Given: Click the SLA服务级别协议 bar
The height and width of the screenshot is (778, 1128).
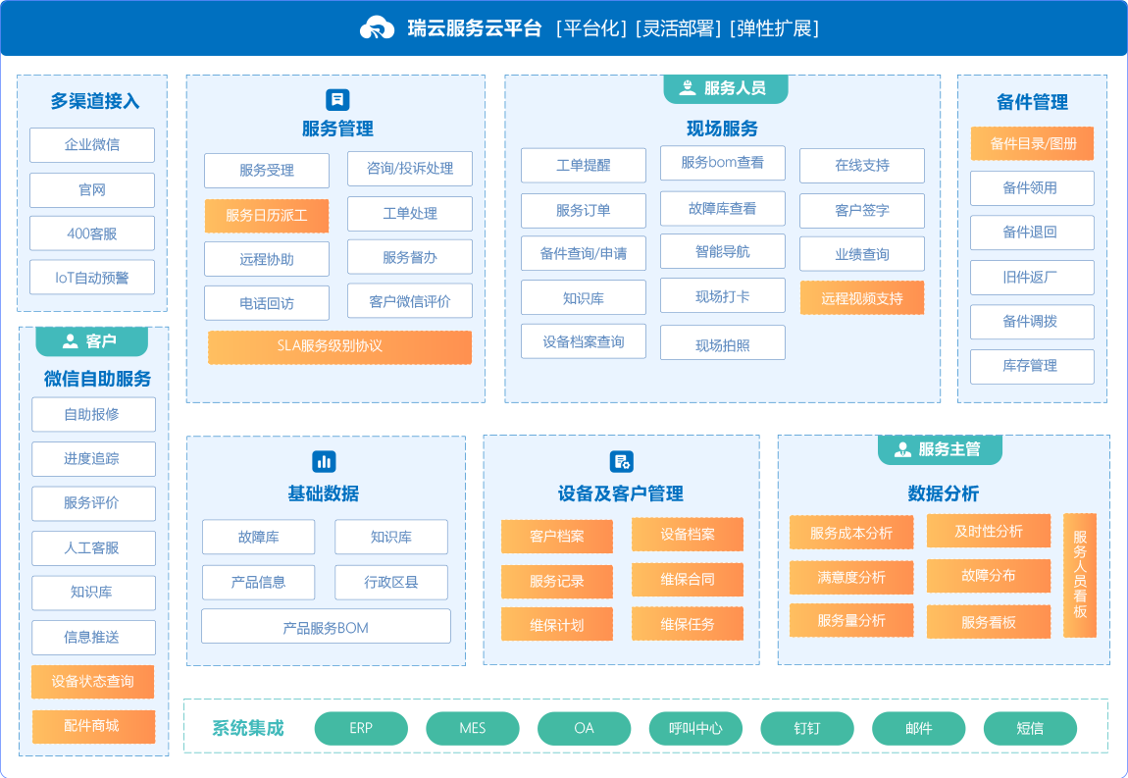Looking at the screenshot, I should (339, 347).
